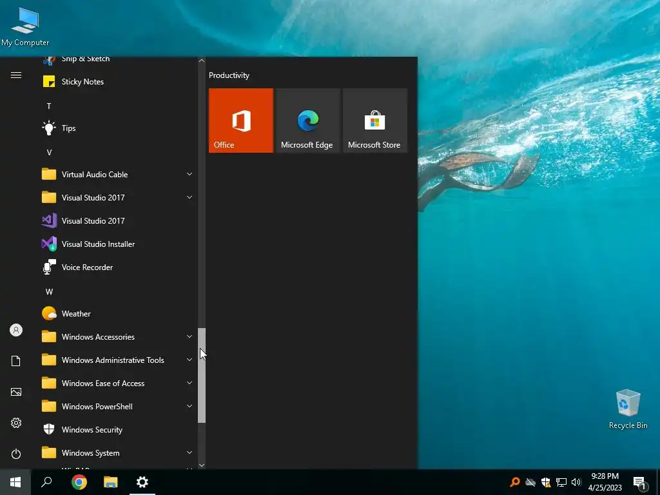Screen dimensions: 660x495
Task: Select My Computer desktop icon
Action: pos(25,26)
